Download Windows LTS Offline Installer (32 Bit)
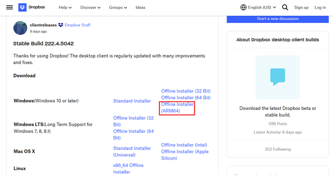The width and height of the screenshot is (333, 175). [x=133, y=121]
